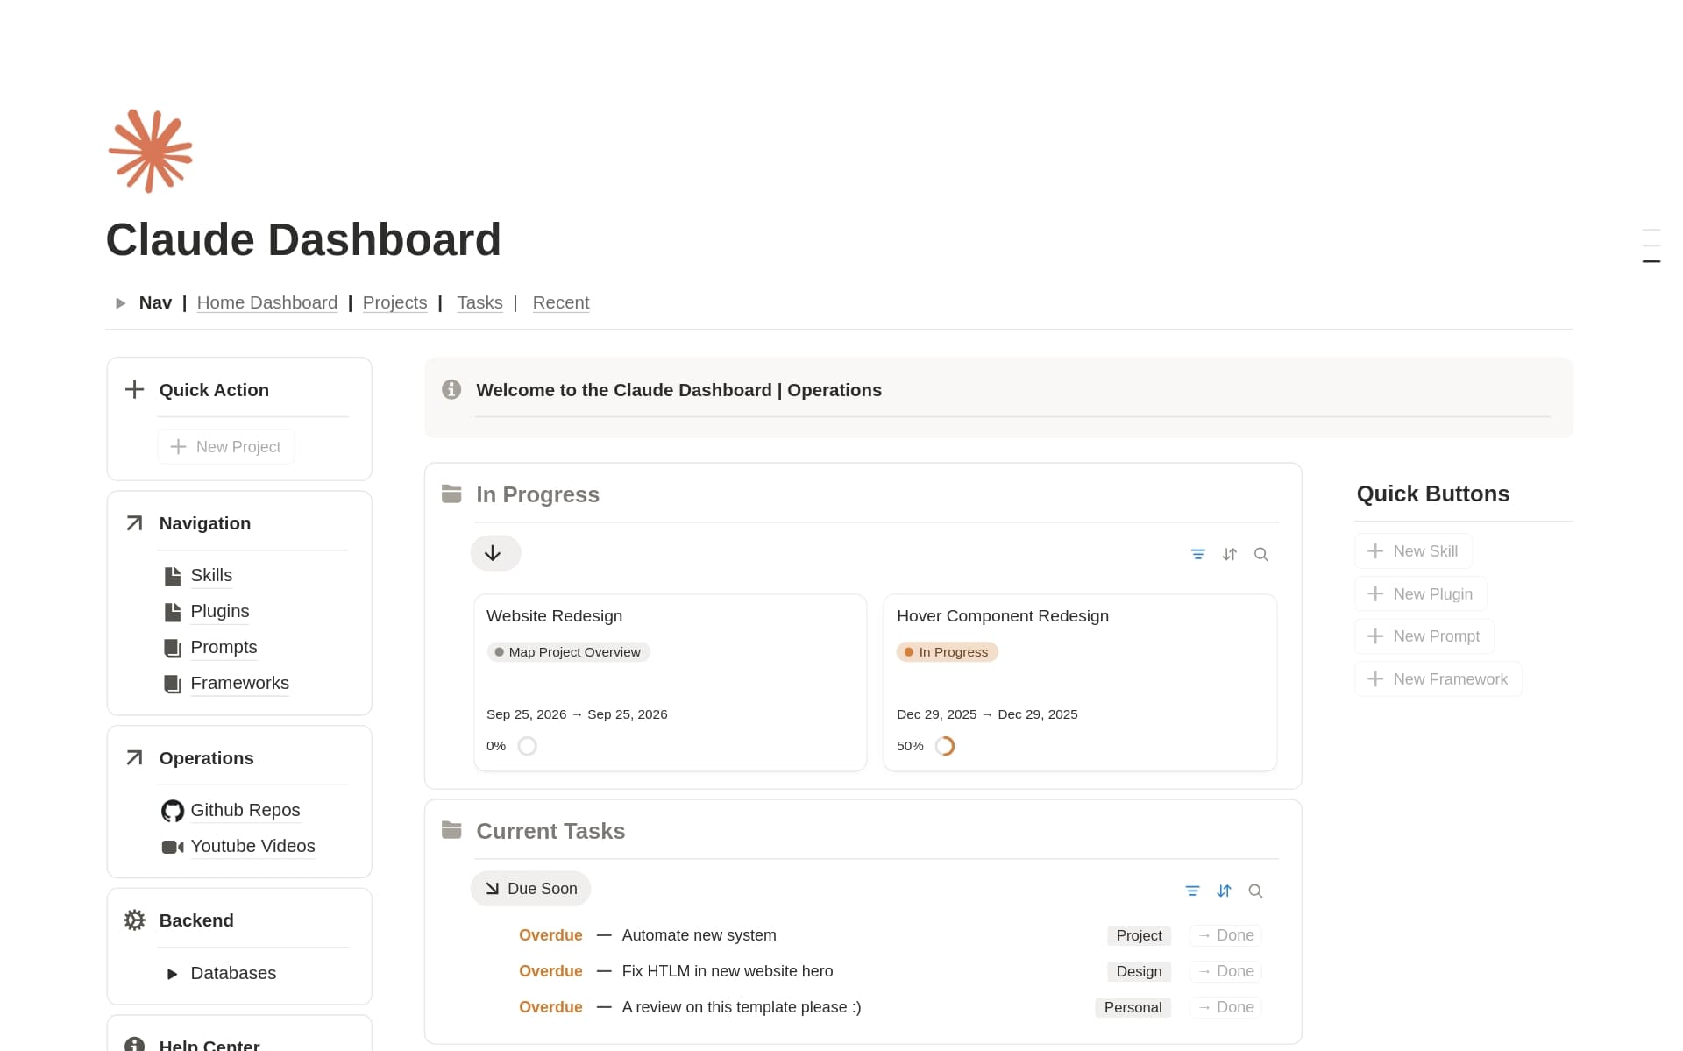Open filter for In Progress projects

pyautogui.click(x=1198, y=554)
